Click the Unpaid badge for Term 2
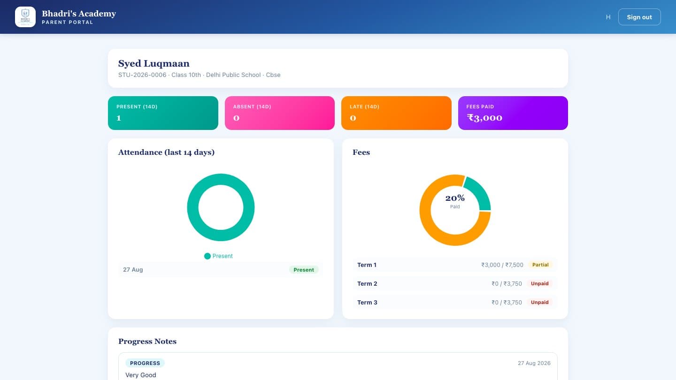Screen dimensions: 676x380 pyautogui.click(x=540, y=283)
